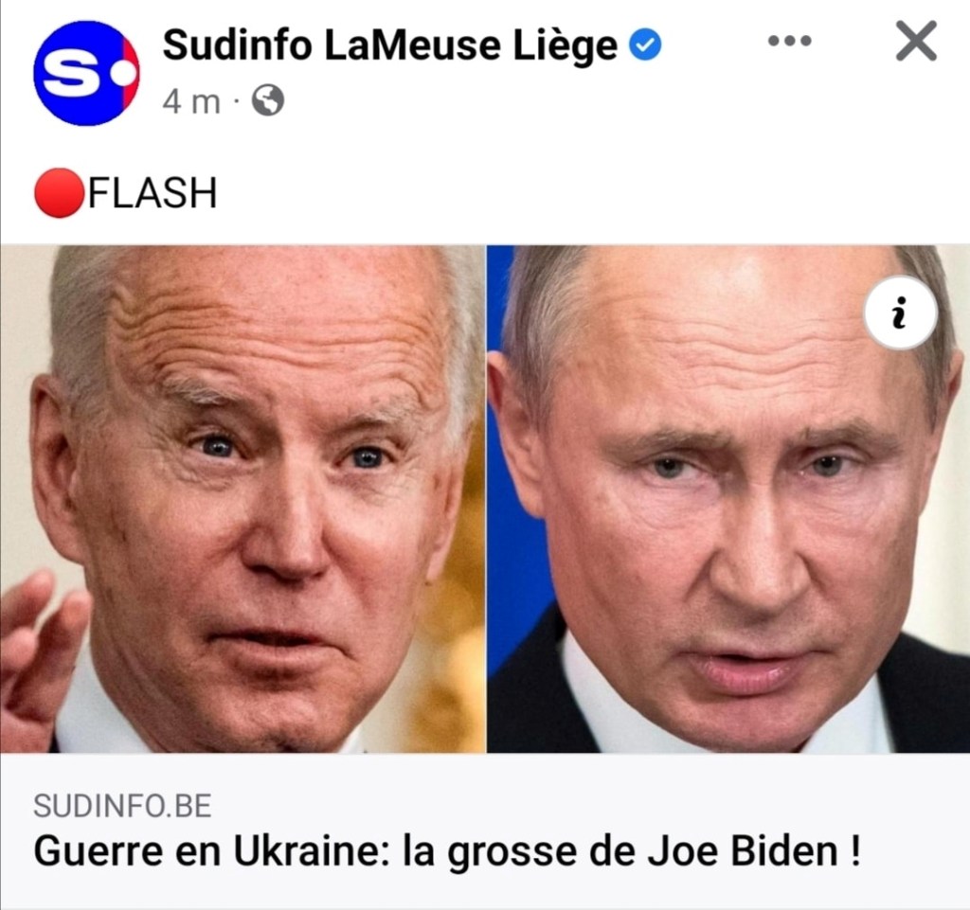Open the left photo in the link preview

click(242, 499)
